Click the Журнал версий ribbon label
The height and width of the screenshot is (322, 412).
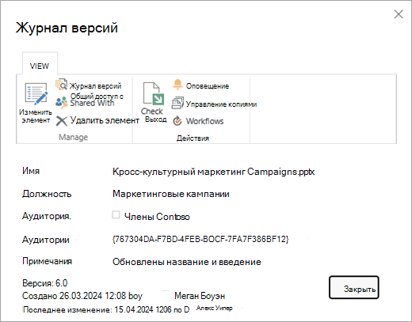tap(95, 86)
